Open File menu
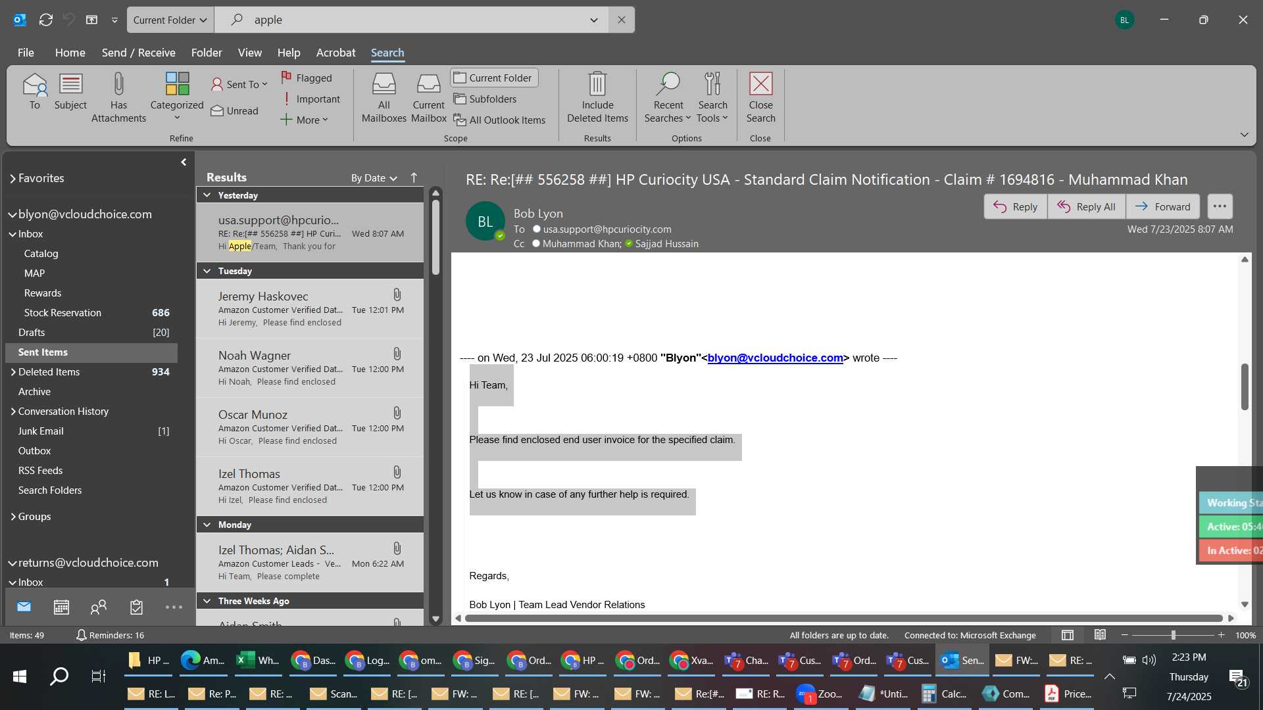This screenshot has height=710, width=1263. (26, 53)
